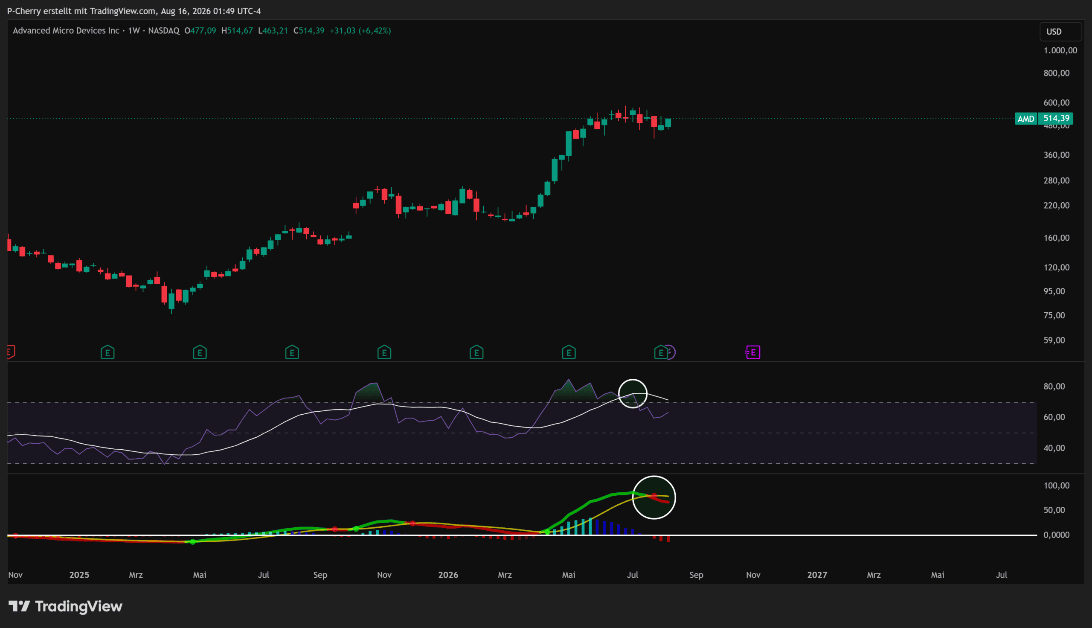Open the earnings marker for August 2025
The image size is (1092, 628).
coord(292,352)
